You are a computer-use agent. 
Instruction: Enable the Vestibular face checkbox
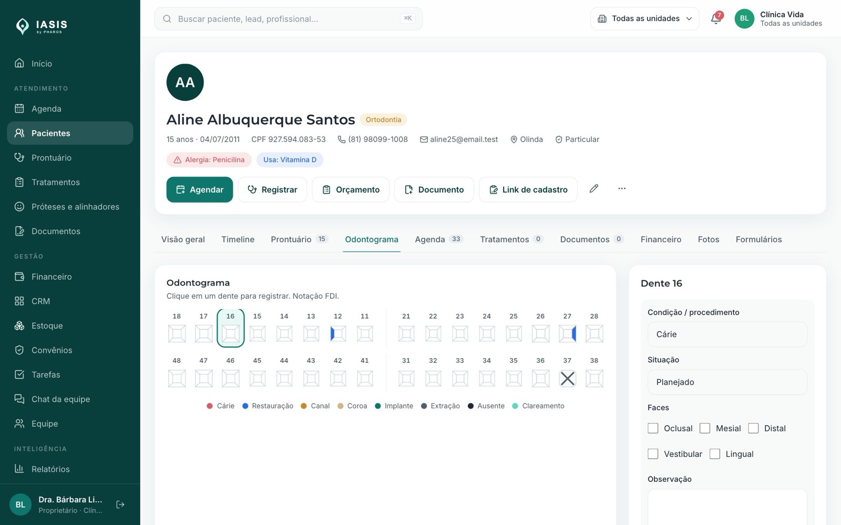(x=653, y=454)
